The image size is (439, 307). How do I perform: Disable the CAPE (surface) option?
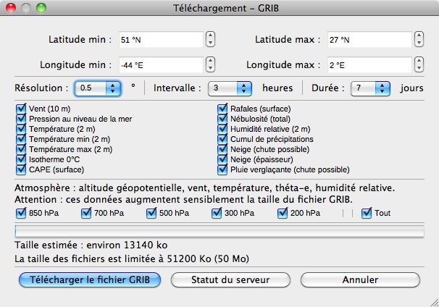click(x=20, y=170)
